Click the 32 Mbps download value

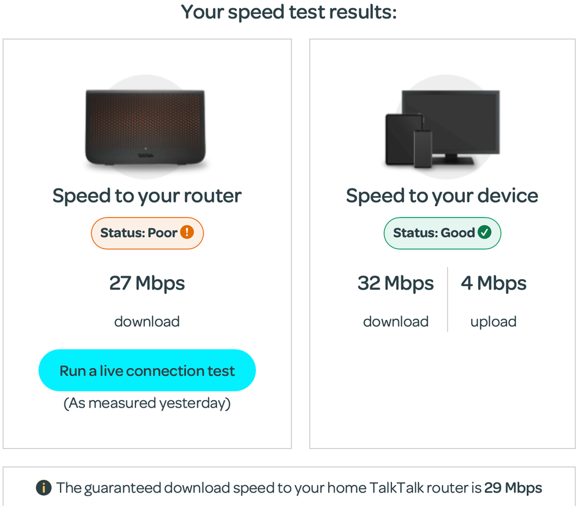395,283
